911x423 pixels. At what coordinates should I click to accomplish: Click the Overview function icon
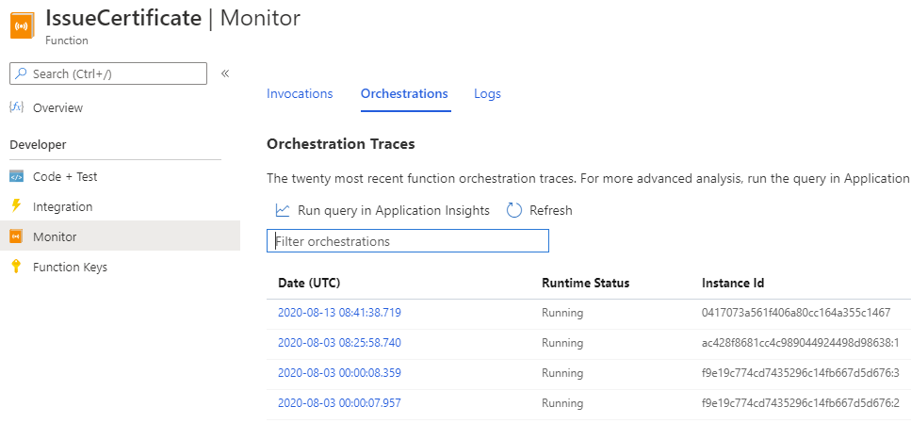pos(16,108)
